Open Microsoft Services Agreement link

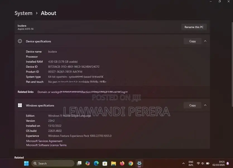44,141
